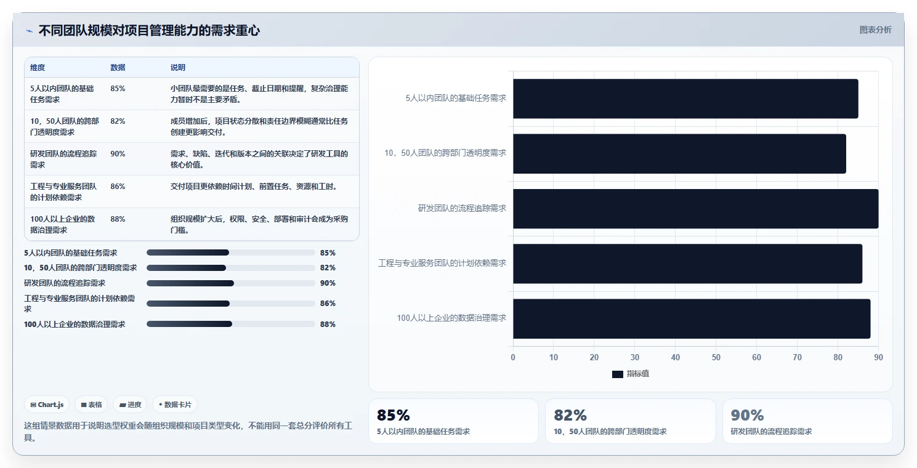The width and height of the screenshot is (917, 468).
Task: Click the chart bar for 100人以上企业的数据治理需求
Action: click(692, 318)
